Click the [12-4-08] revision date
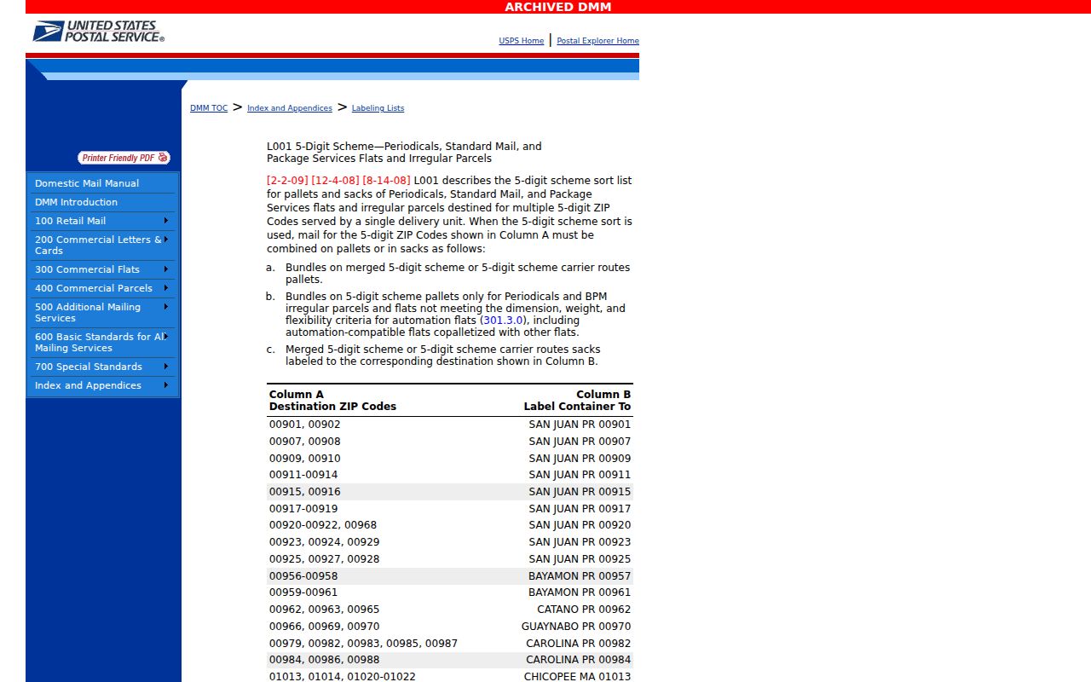 [335, 181]
